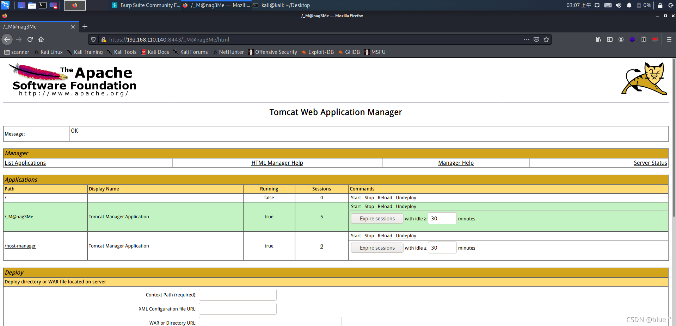
Task: Open a new tab with plus icon
Action: (85, 26)
